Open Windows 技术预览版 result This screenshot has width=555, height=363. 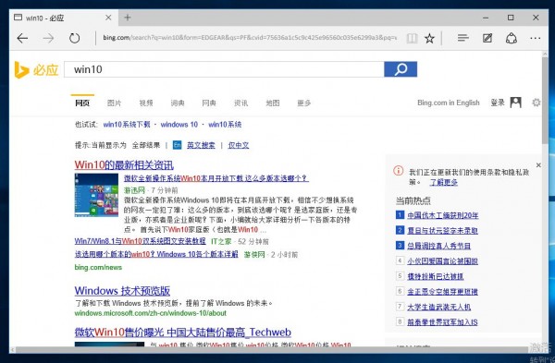122,291
